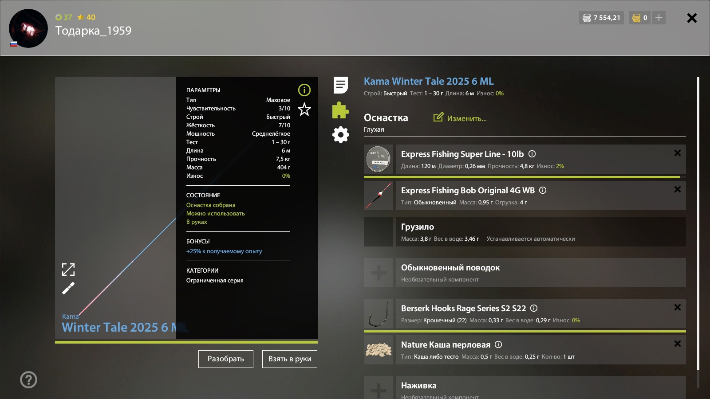Click the level 37 indicator
This screenshot has height=399, width=710.
point(64,17)
